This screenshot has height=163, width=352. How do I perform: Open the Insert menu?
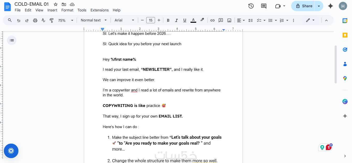click(52, 10)
